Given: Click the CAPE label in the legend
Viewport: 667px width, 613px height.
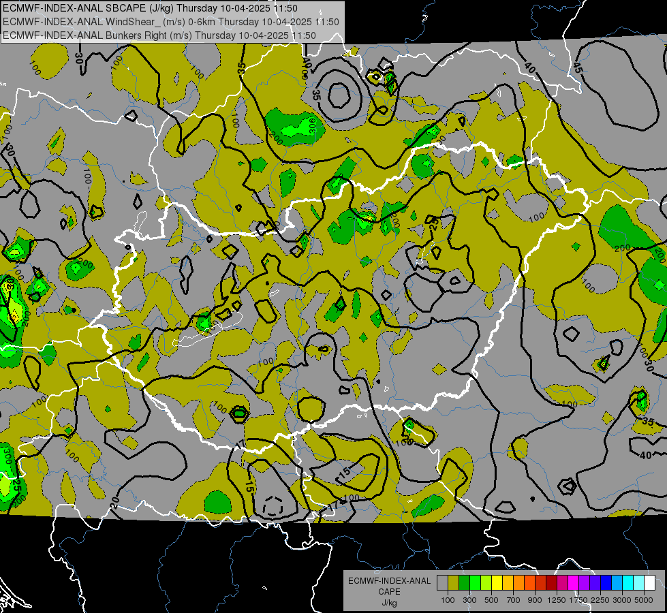Looking at the screenshot, I should click(389, 592).
